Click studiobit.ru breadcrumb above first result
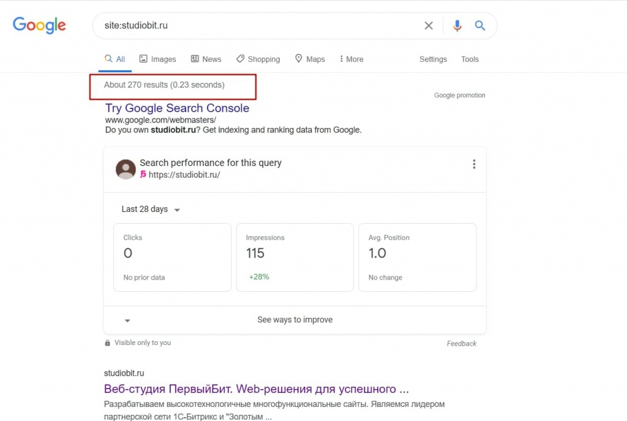627x421 pixels. 124,373
